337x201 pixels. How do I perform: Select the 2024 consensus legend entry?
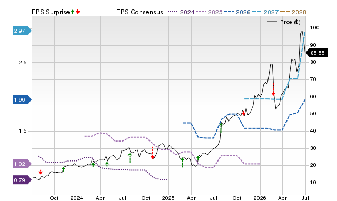tap(181, 12)
